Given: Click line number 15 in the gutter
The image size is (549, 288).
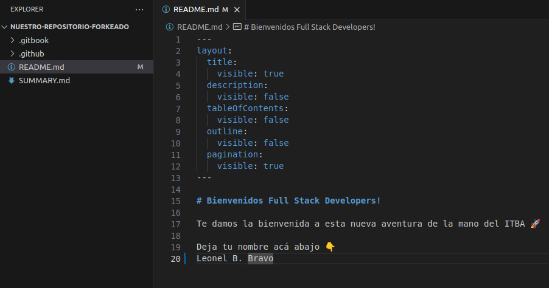Looking at the screenshot, I should tap(177, 201).
